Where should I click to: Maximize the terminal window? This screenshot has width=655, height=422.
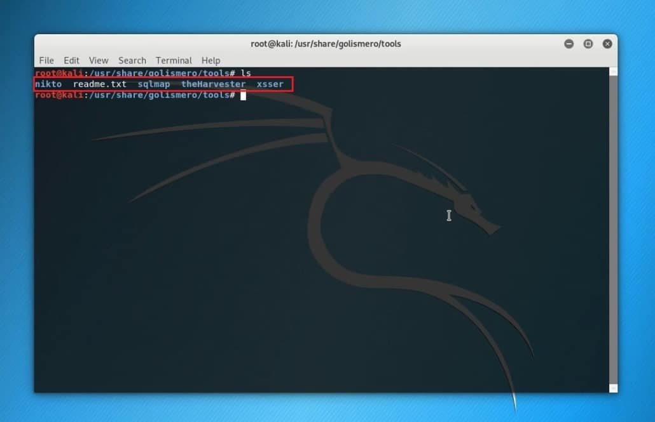(x=588, y=44)
